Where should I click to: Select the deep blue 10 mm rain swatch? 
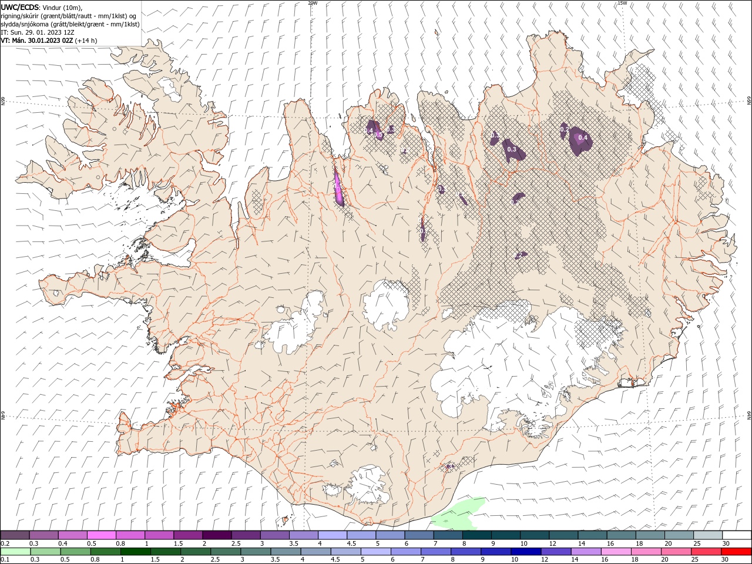[526, 552]
